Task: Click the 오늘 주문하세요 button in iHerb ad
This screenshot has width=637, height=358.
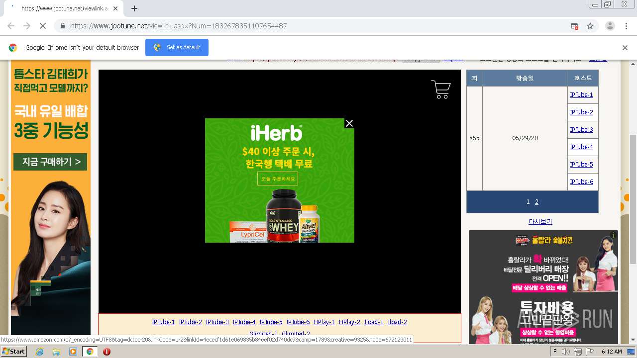Action: click(278, 179)
